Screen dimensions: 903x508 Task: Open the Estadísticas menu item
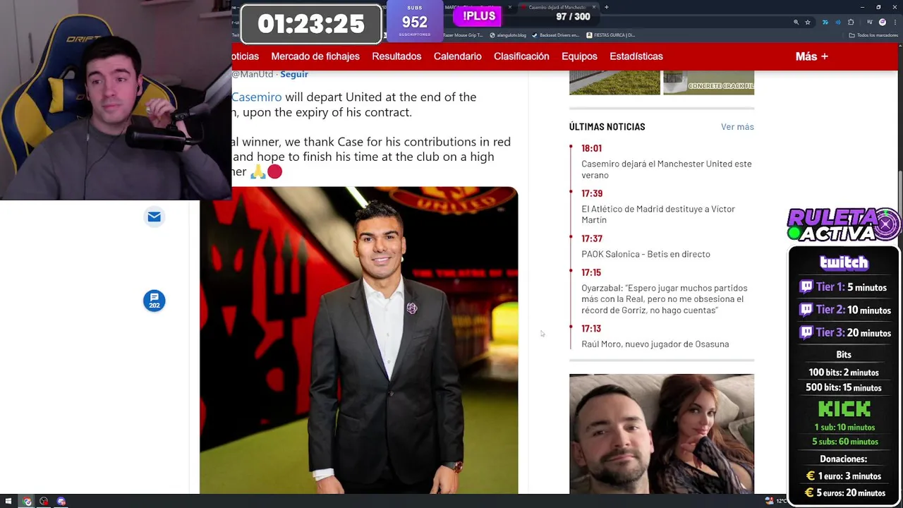tap(636, 56)
